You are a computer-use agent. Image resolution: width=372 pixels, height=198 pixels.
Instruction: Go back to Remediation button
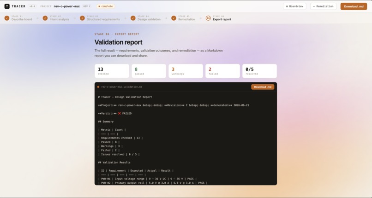323,6
